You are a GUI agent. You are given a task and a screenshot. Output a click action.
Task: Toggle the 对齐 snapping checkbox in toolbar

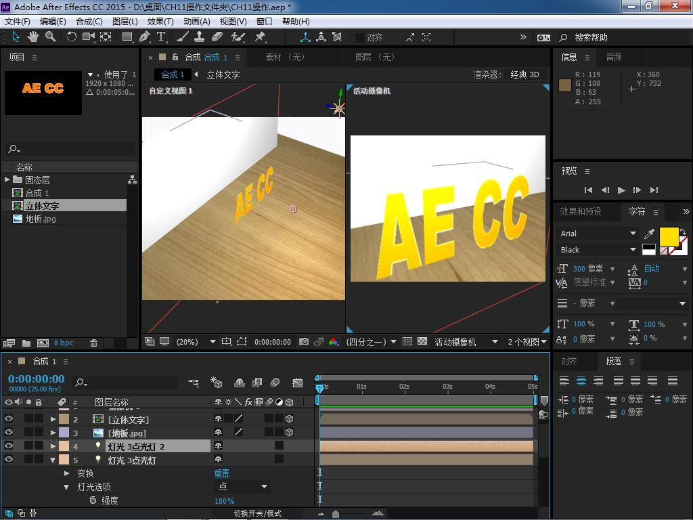[x=360, y=38]
